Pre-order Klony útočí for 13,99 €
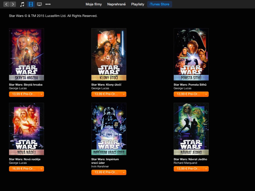The height and width of the screenshot is (191, 255). pos(106,94)
